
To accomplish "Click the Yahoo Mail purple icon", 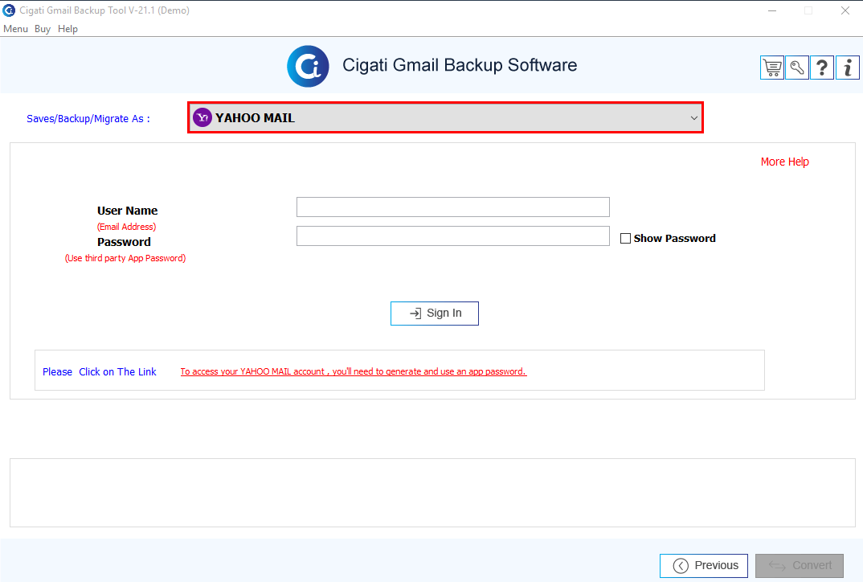I will coord(202,117).
